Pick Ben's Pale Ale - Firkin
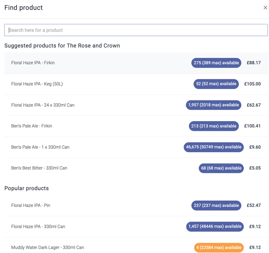 click(32, 126)
